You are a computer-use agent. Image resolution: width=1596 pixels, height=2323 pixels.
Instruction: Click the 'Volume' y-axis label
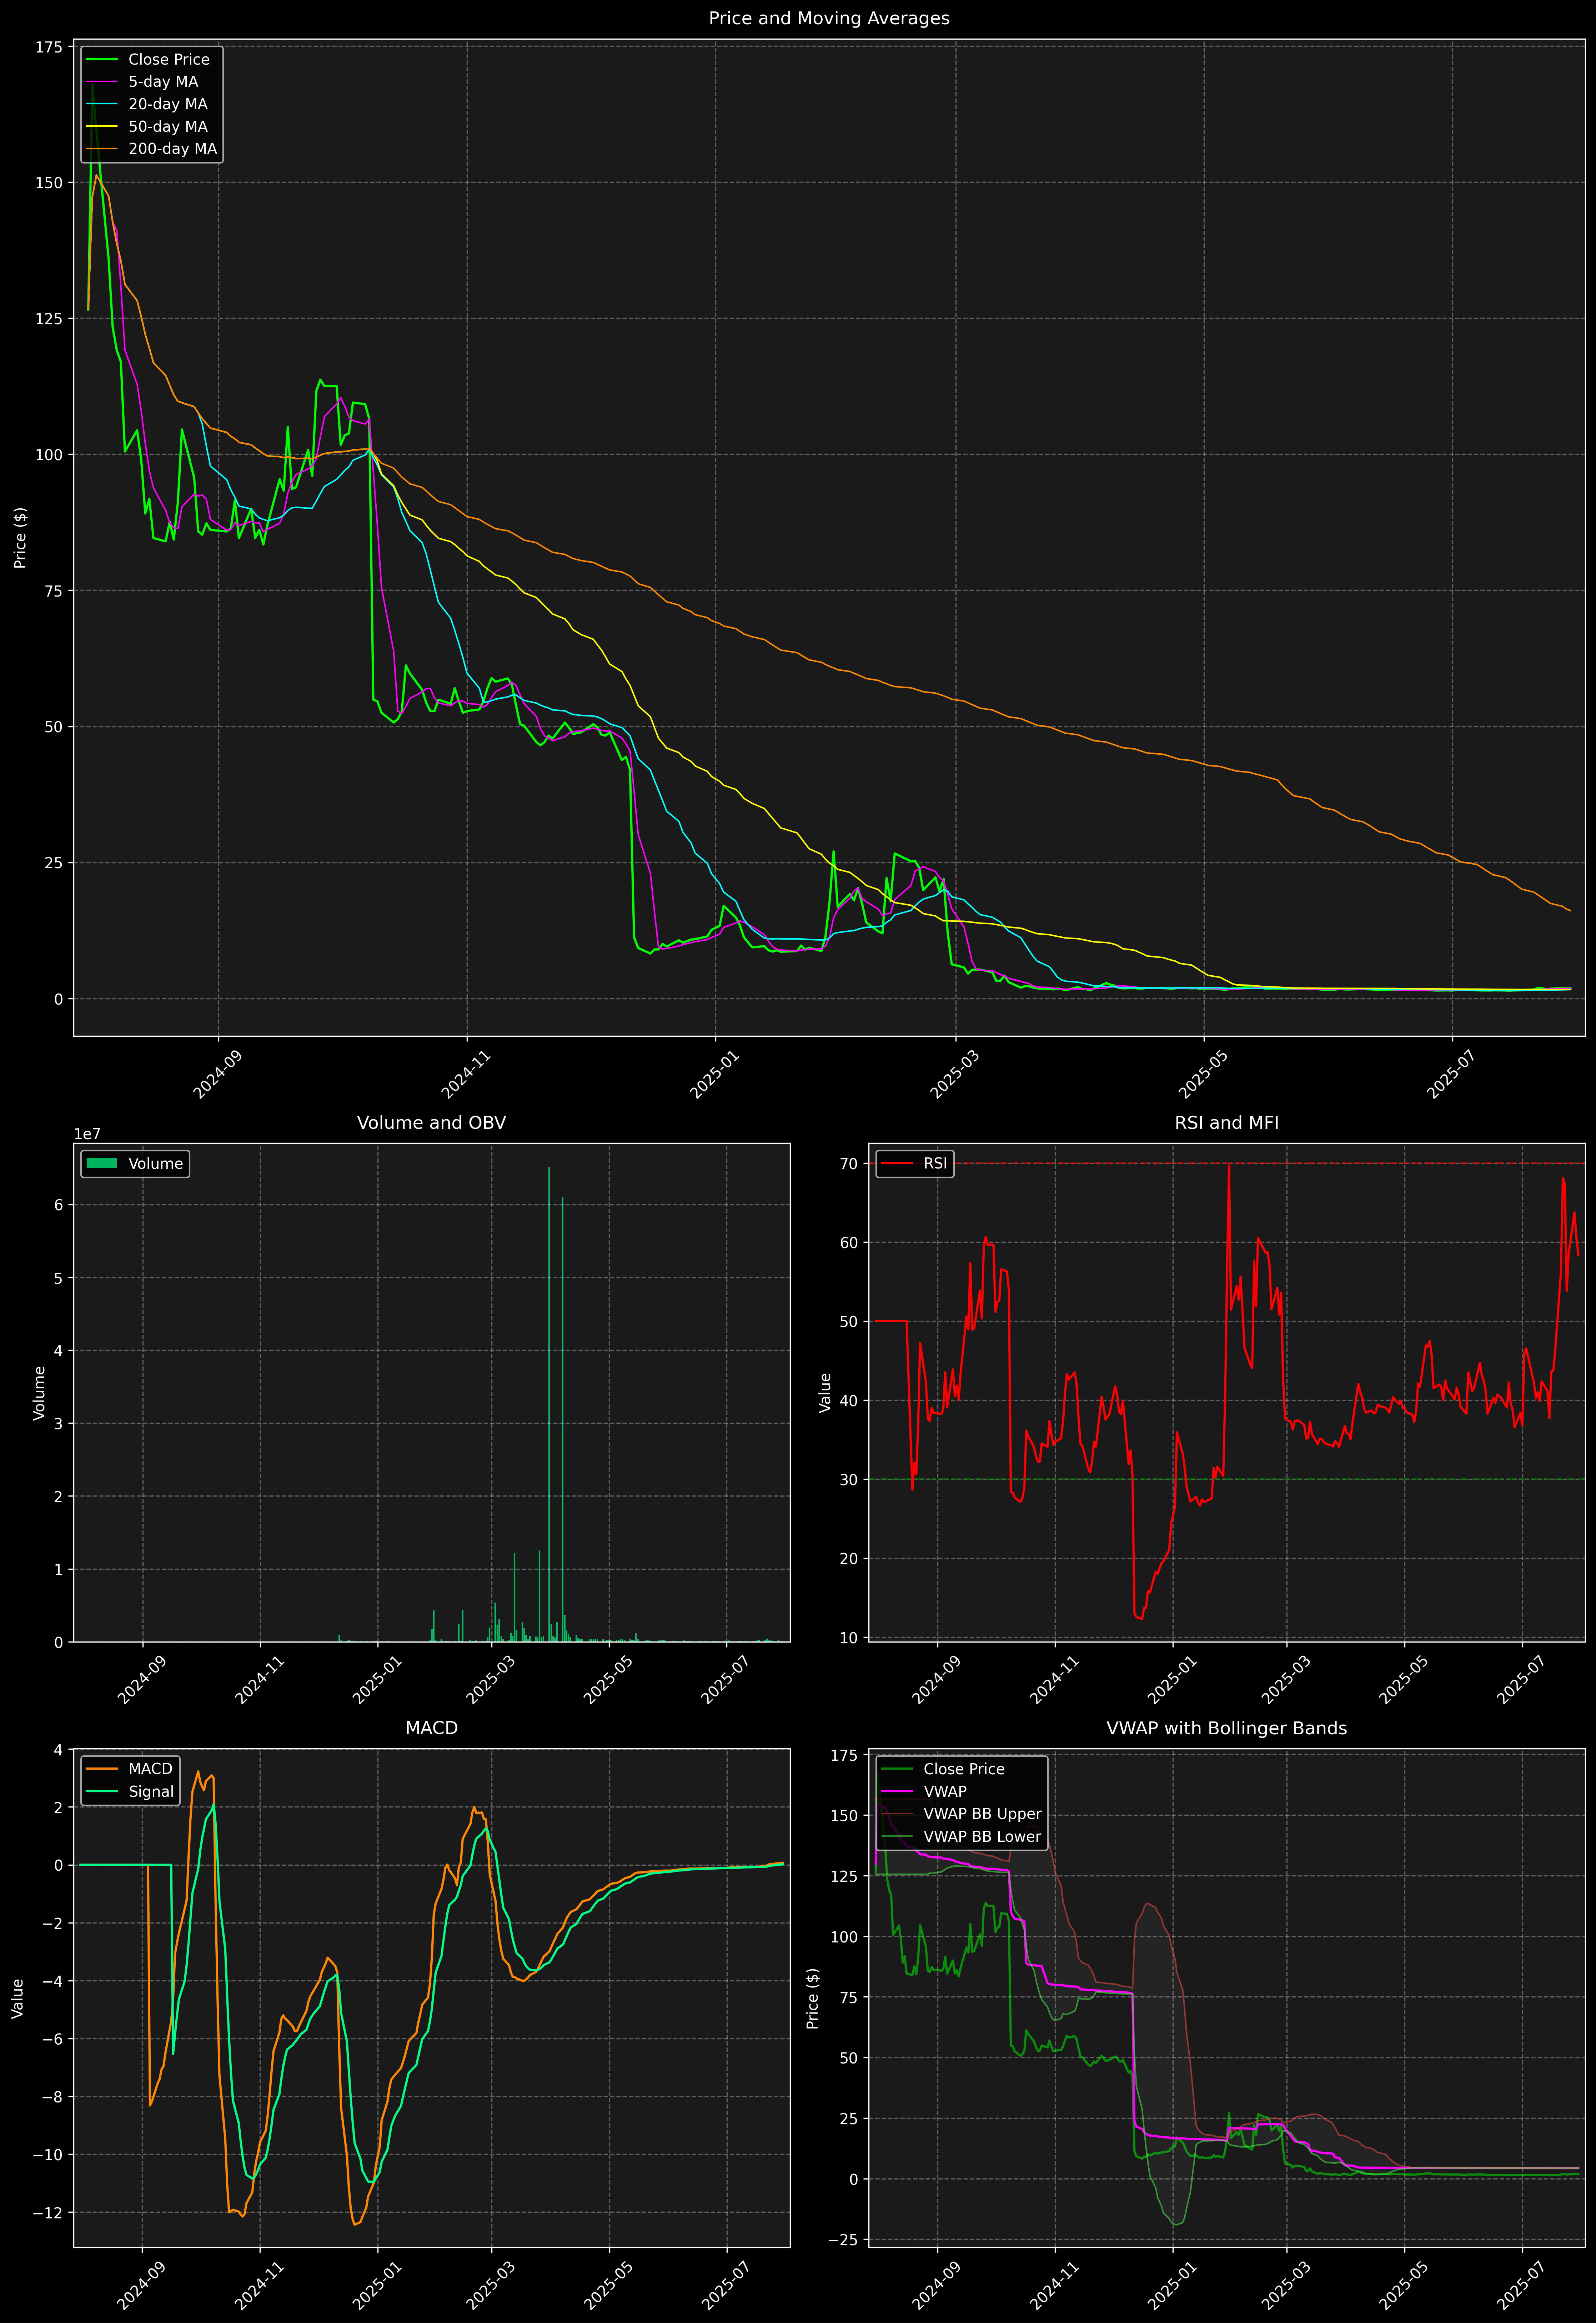(39, 1392)
